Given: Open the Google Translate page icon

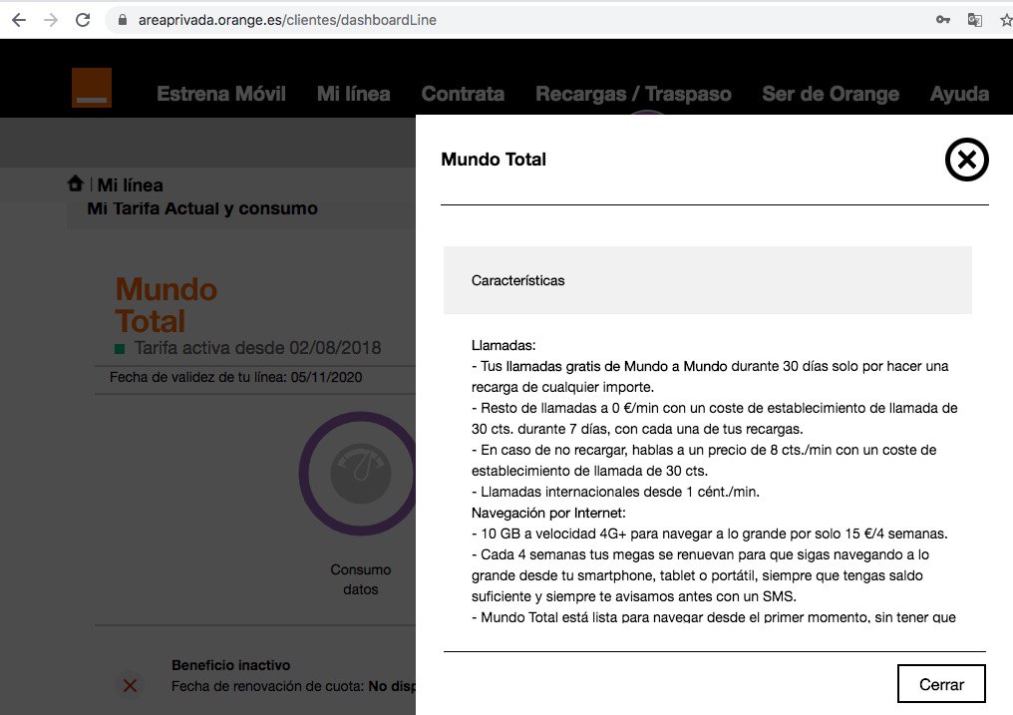Looking at the screenshot, I should coord(975,20).
